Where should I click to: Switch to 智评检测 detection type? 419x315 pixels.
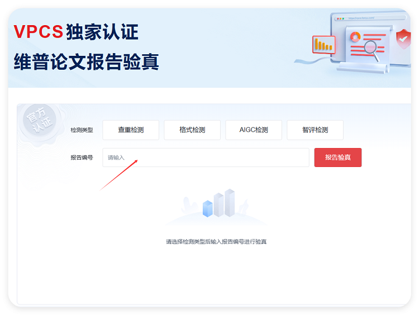pos(315,130)
